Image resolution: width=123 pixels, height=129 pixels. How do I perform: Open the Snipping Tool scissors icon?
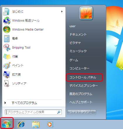(7, 47)
